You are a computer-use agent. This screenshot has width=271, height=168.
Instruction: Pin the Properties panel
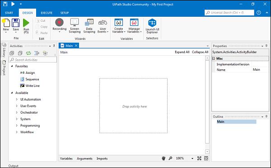pyautogui.click(x=266, y=46)
